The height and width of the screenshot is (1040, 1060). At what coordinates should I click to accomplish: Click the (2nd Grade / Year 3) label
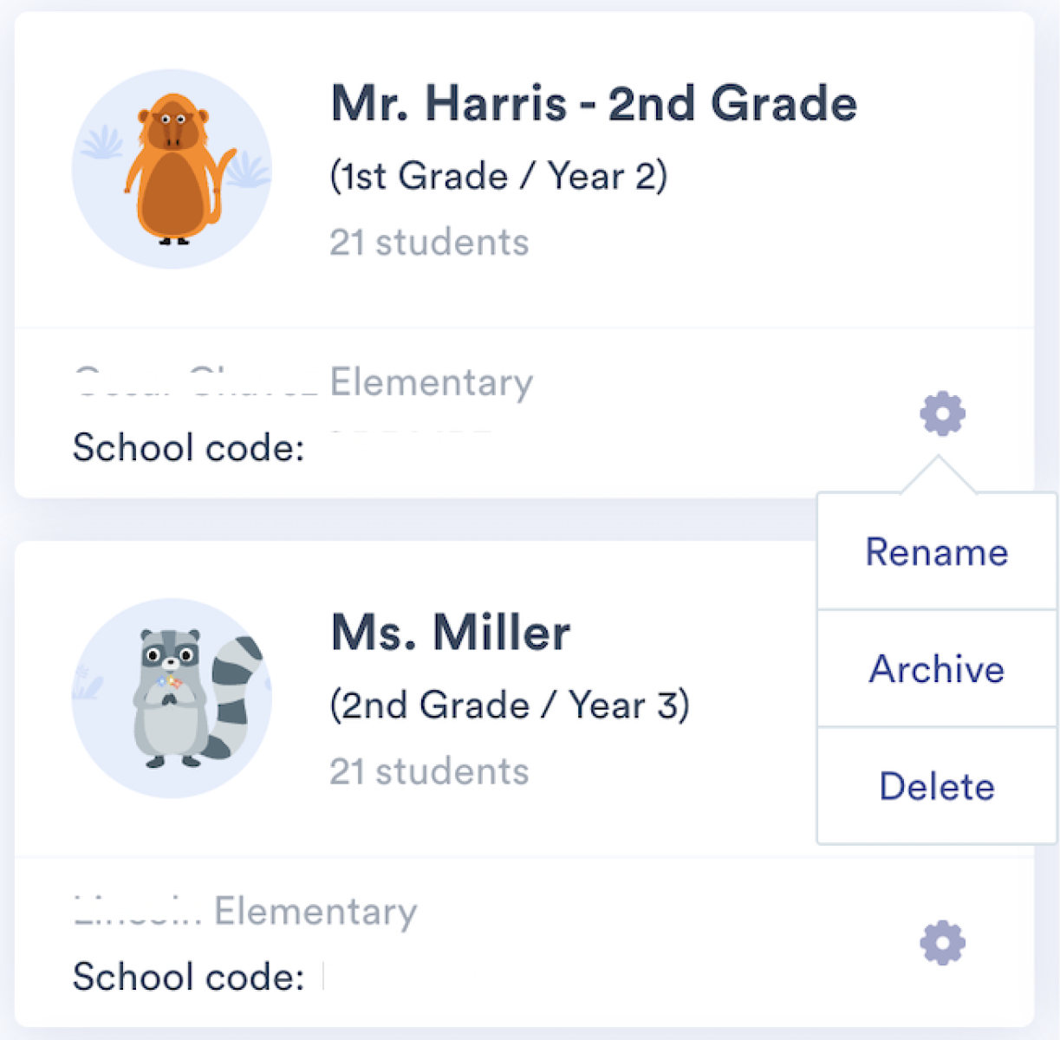(x=510, y=705)
